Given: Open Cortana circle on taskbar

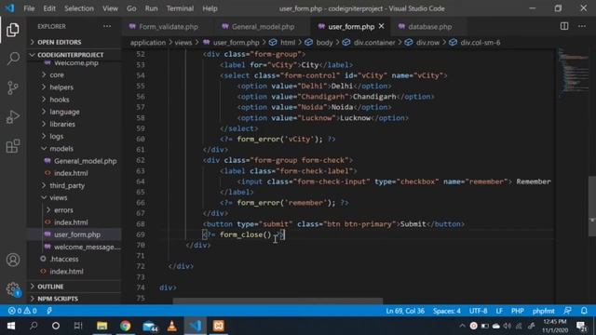Looking at the screenshot, I should pyautogui.click(x=56, y=326).
